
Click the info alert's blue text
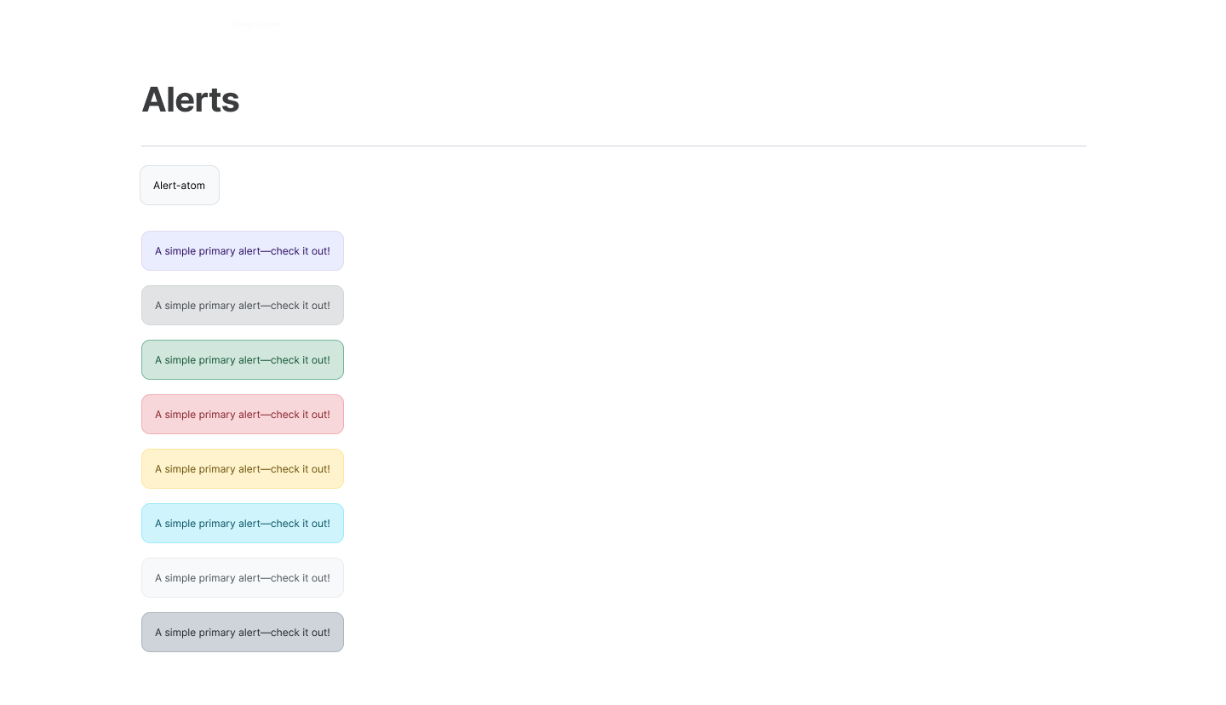[243, 523]
